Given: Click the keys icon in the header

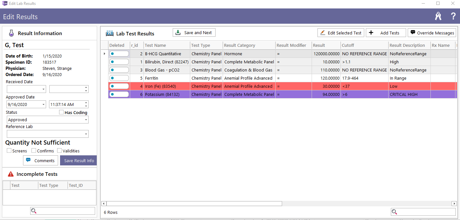Looking at the screenshot, I should pos(438,17).
